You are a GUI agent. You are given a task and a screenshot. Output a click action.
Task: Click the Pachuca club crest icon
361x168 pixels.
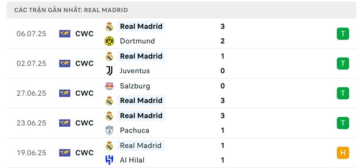point(109,130)
